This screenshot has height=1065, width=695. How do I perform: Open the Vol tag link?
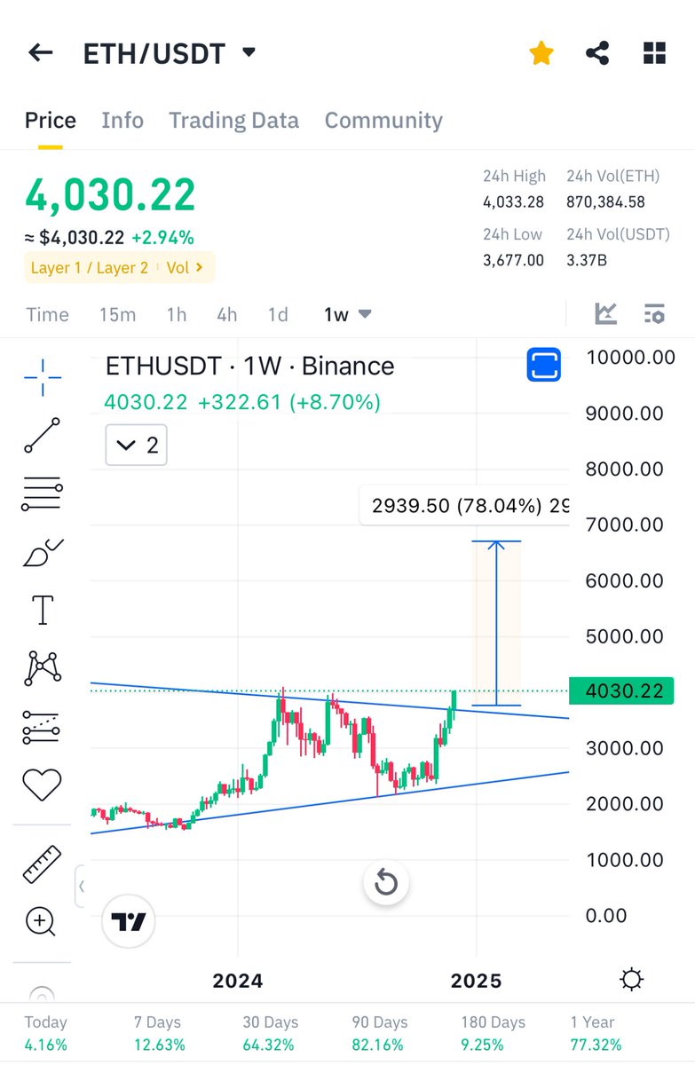(x=185, y=267)
